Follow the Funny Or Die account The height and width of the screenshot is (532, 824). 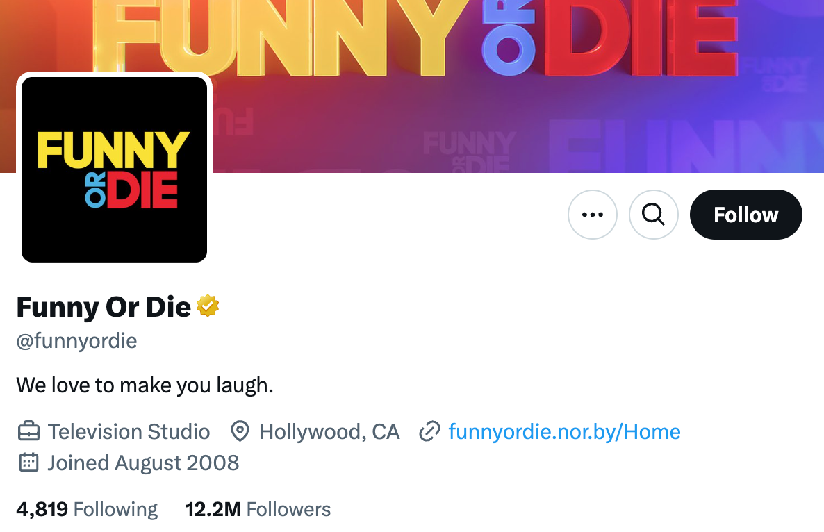(x=745, y=215)
